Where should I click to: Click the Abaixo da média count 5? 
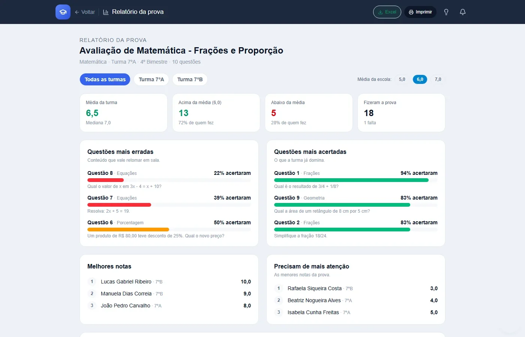pos(274,113)
